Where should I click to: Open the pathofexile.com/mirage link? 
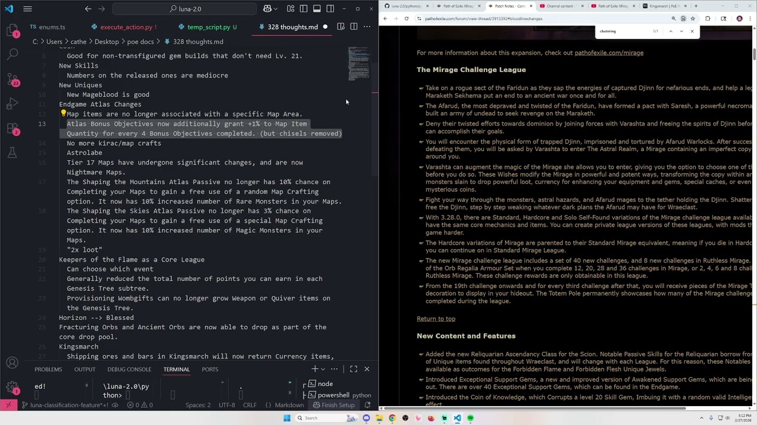click(609, 53)
